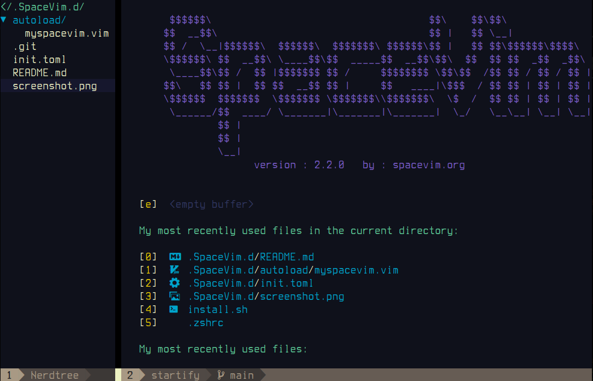Click the [2] shortcut index
The image size is (593, 381).
click(148, 283)
